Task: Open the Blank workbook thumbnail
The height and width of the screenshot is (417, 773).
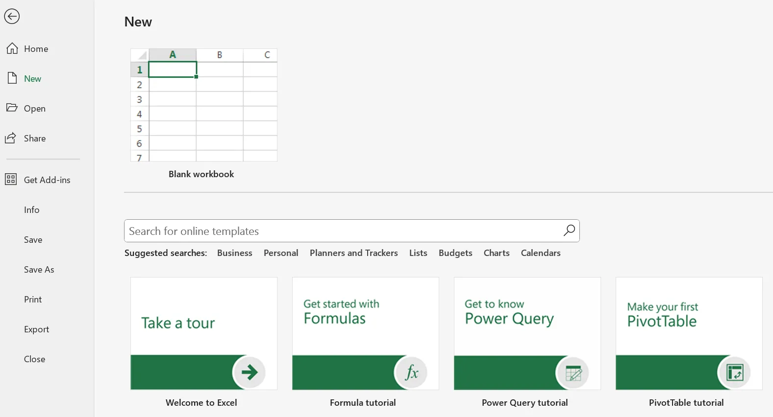Action: click(x=204, y=105)
